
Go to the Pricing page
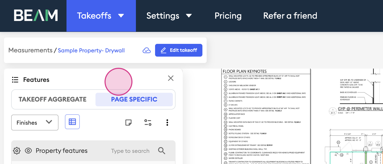pyautogui.click(x=228, y=16)
